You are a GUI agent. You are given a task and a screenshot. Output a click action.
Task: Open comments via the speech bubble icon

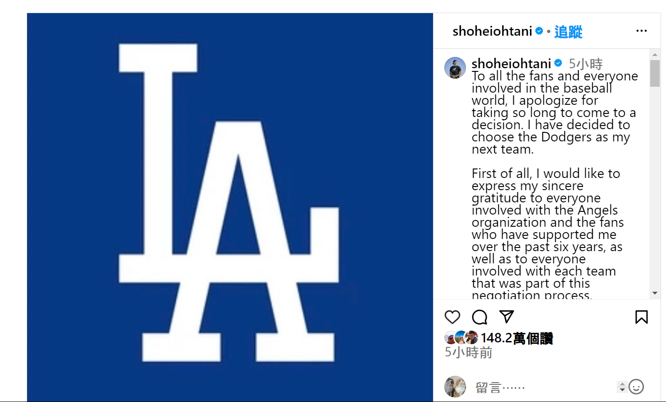coord(480,317)
